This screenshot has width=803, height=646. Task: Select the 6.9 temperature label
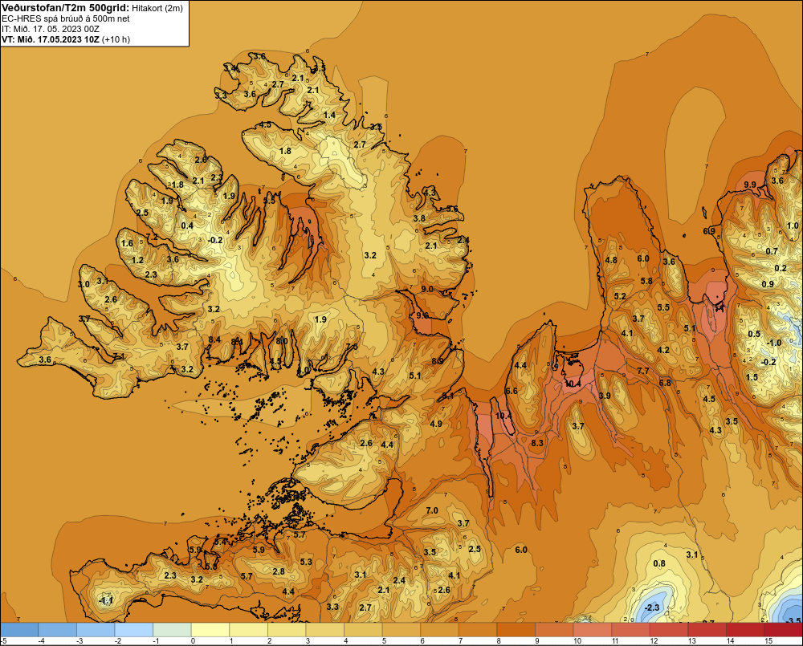point(709,231)
